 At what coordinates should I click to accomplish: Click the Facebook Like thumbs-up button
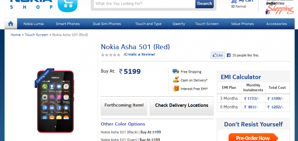(217, 55)
